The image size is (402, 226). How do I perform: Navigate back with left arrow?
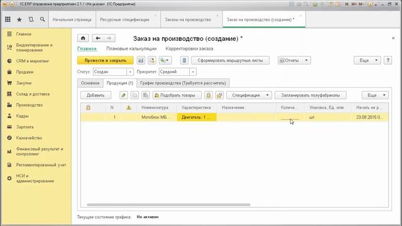tap(98, 38)
